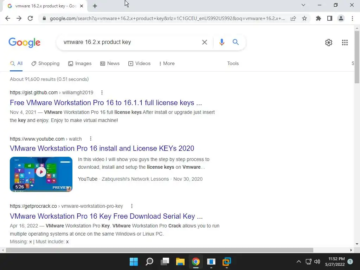The image size is (360, 270).
Task: Open Chrome profile avatar
Action: pos(341,18)
